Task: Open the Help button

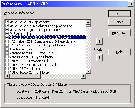Action: 119,52
